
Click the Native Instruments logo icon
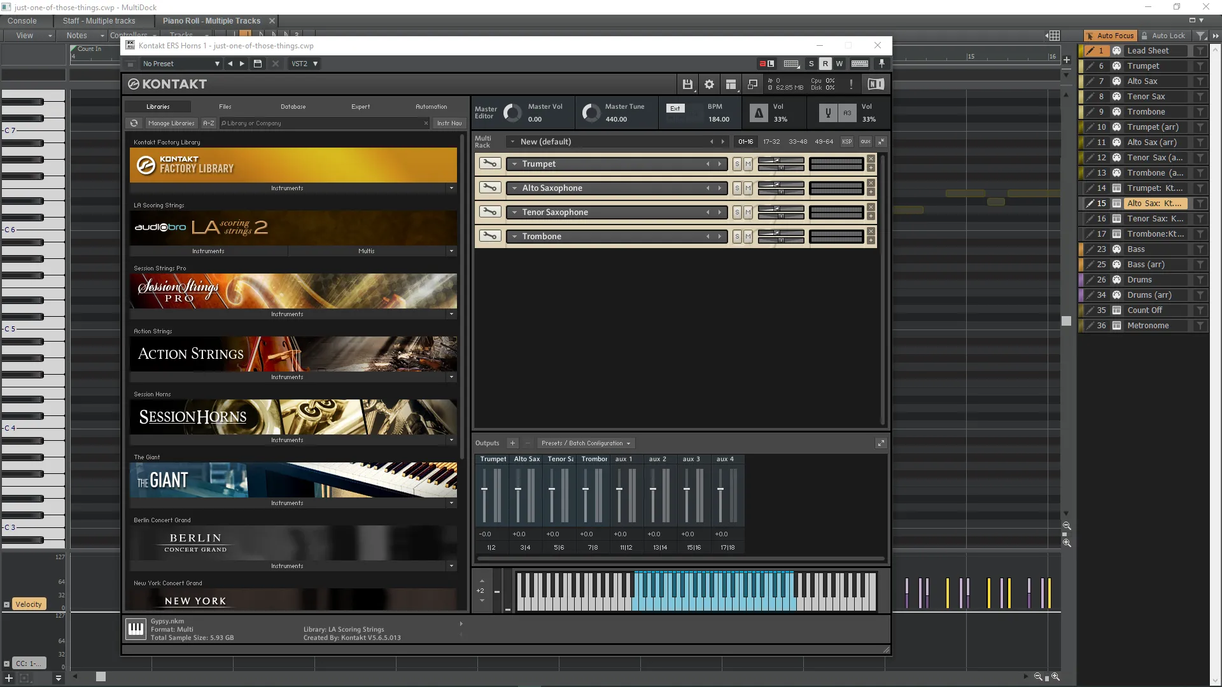tap(875, 83)
